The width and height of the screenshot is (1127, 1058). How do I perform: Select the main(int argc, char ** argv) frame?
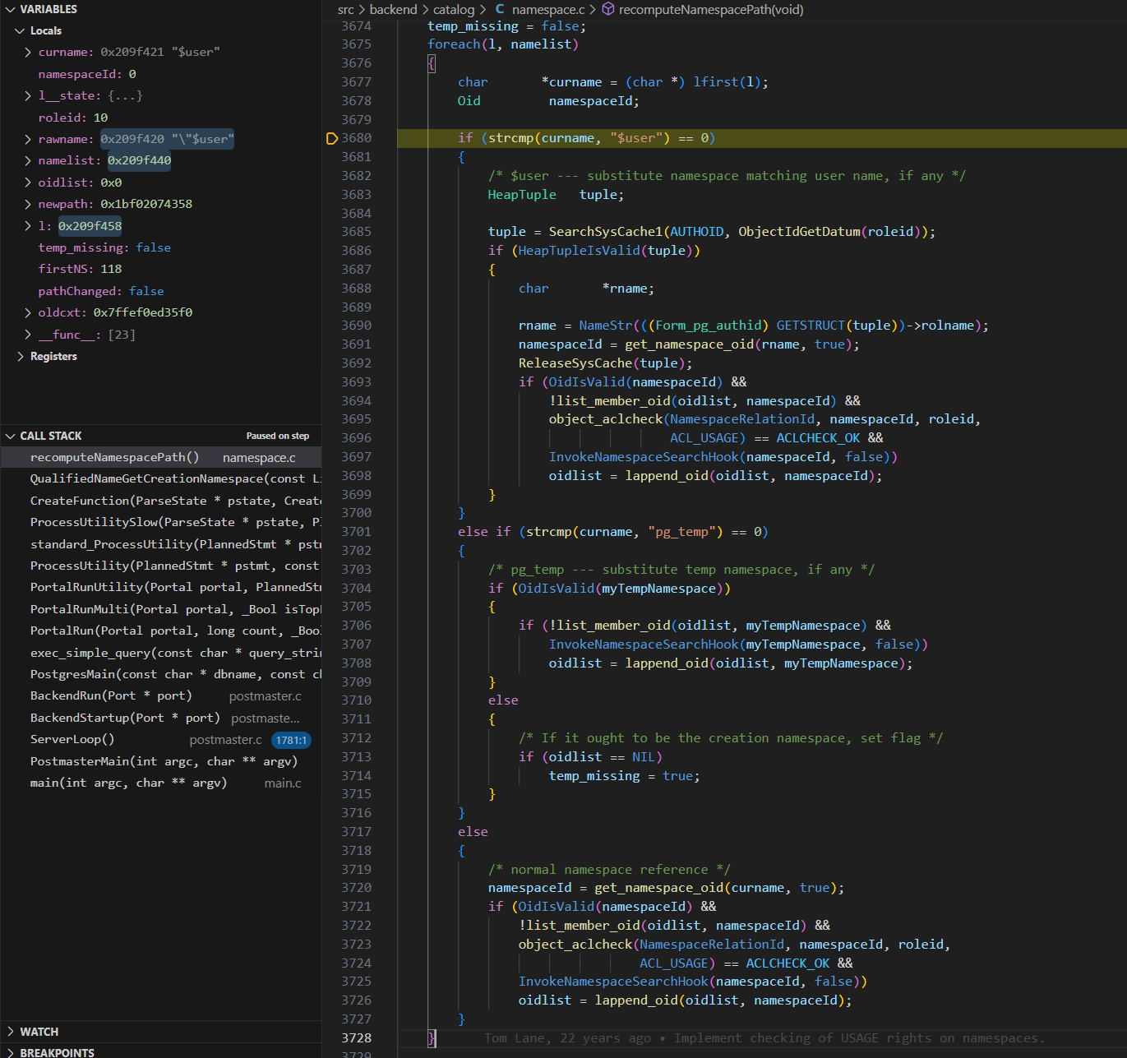point(128,783)
